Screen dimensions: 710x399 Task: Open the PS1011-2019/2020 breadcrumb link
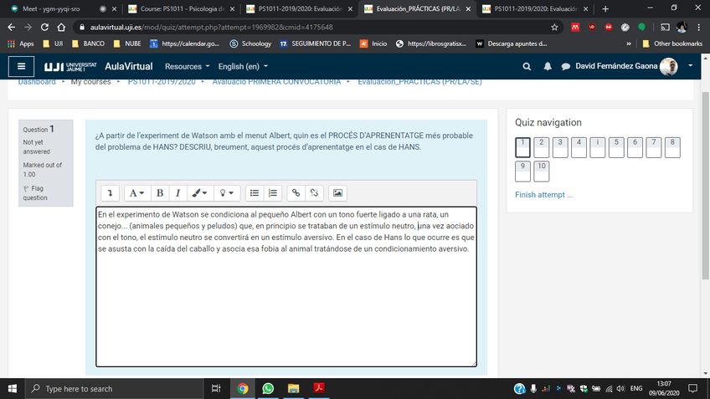162,82
